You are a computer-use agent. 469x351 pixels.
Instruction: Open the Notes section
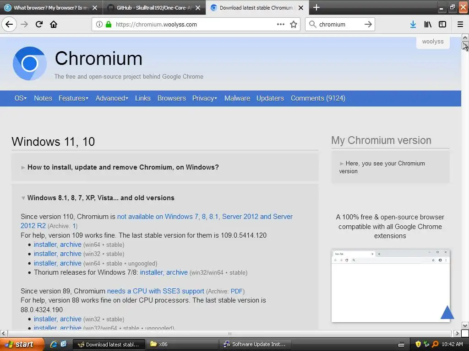click(x=43, y=98)
